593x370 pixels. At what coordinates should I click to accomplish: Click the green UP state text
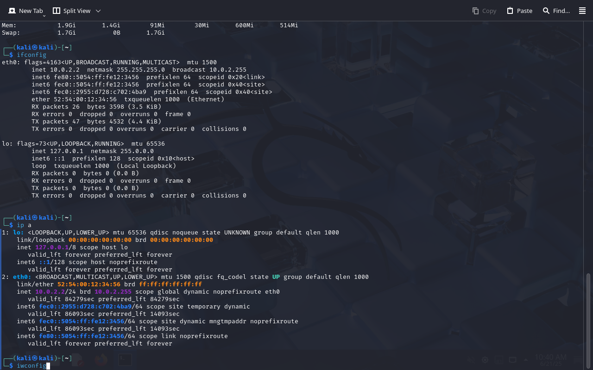[x=276, y=277]
